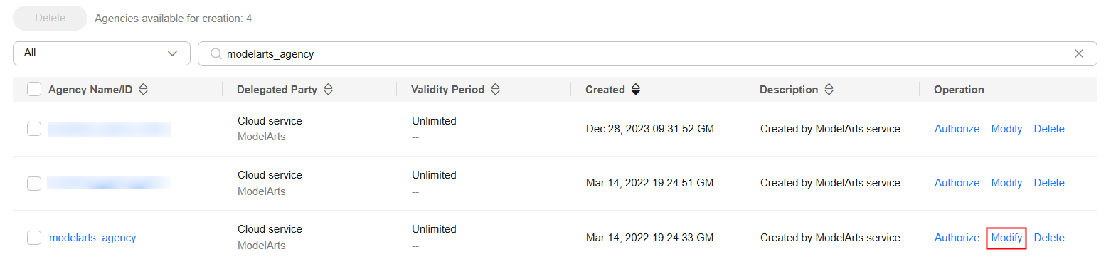
Task: Authorize the modelarts_agency agency
Action: point(957,238)
